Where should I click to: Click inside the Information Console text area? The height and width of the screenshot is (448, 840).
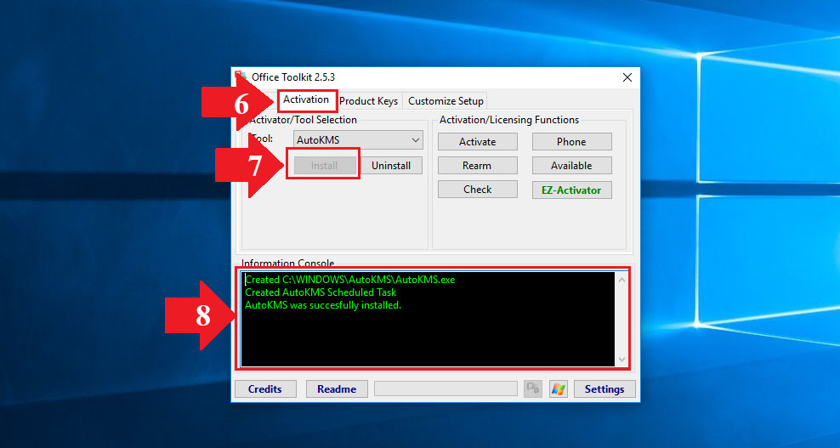click(425, 332)
